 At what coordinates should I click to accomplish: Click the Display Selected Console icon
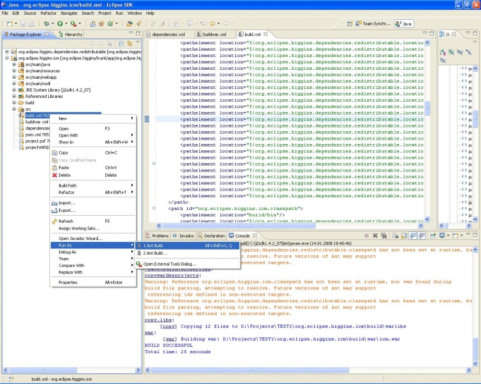pyautogui.click(x=442, y=236)
